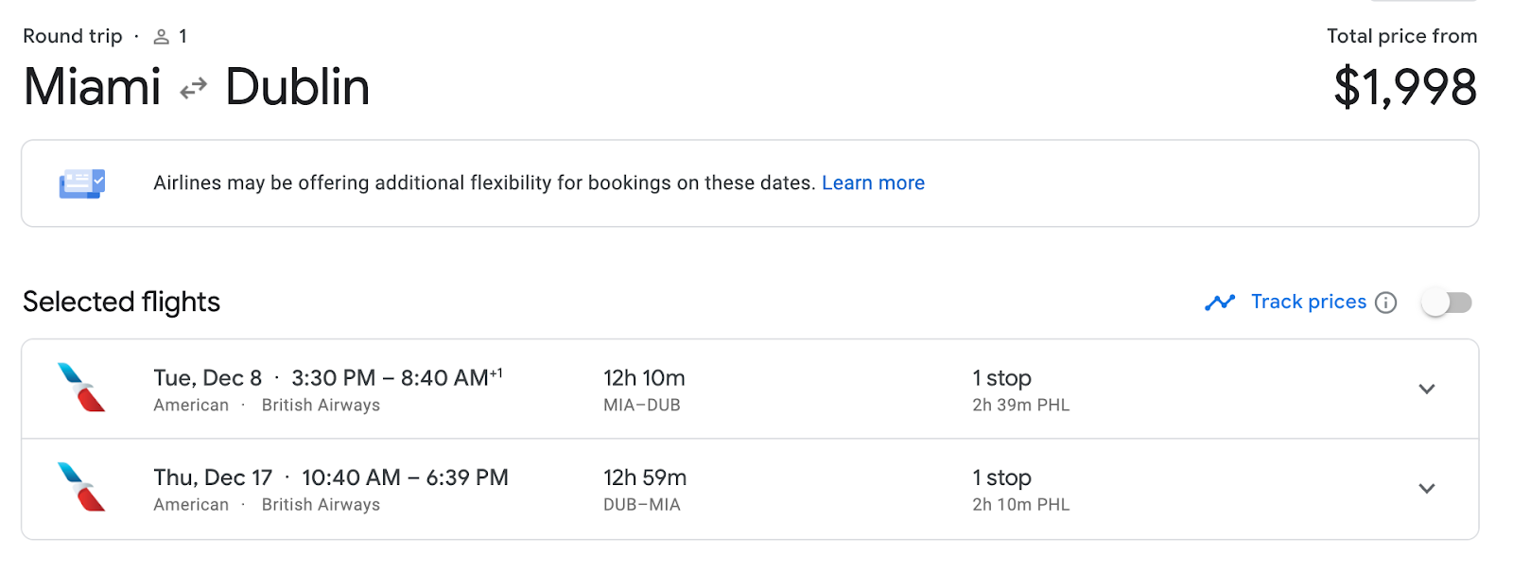
Task: Click the Miami to Dublin heading
Action: [x=197, y=87]
